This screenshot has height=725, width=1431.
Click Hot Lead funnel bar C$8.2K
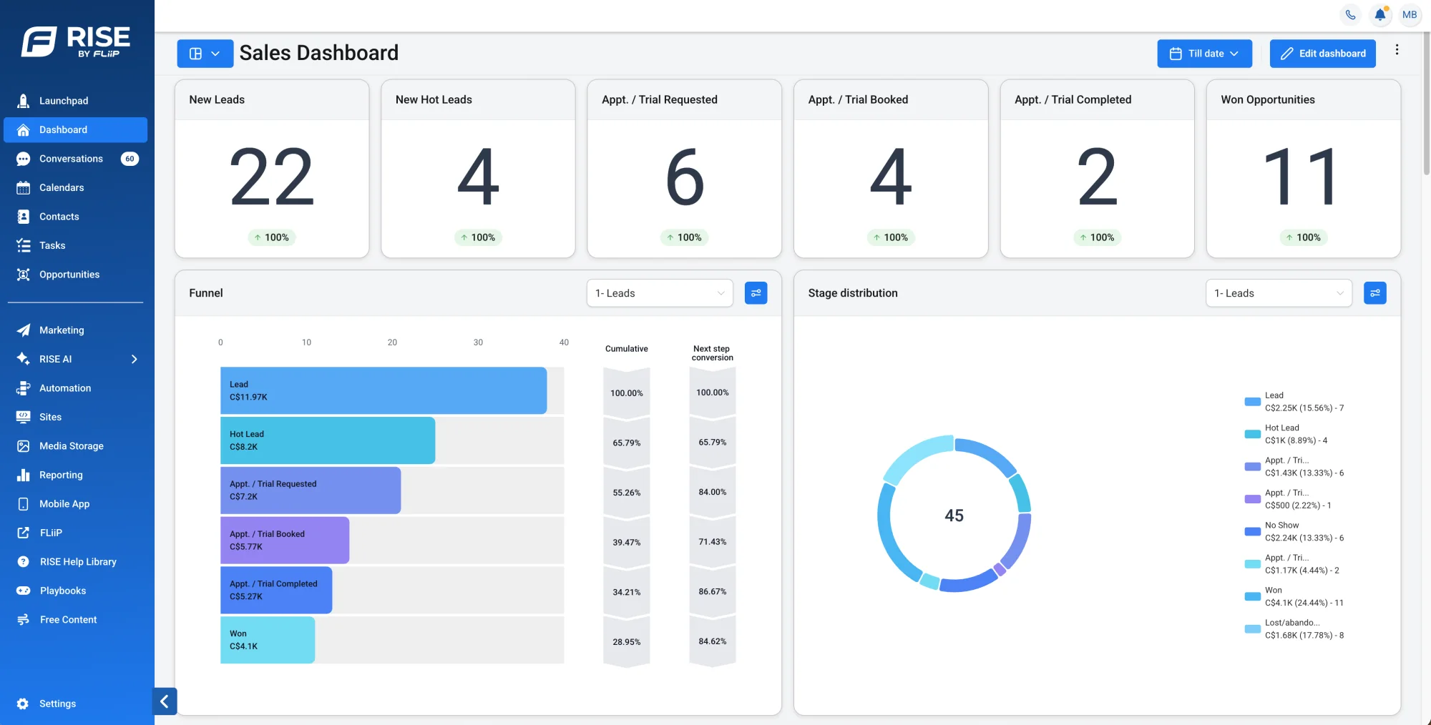[328, 440]
